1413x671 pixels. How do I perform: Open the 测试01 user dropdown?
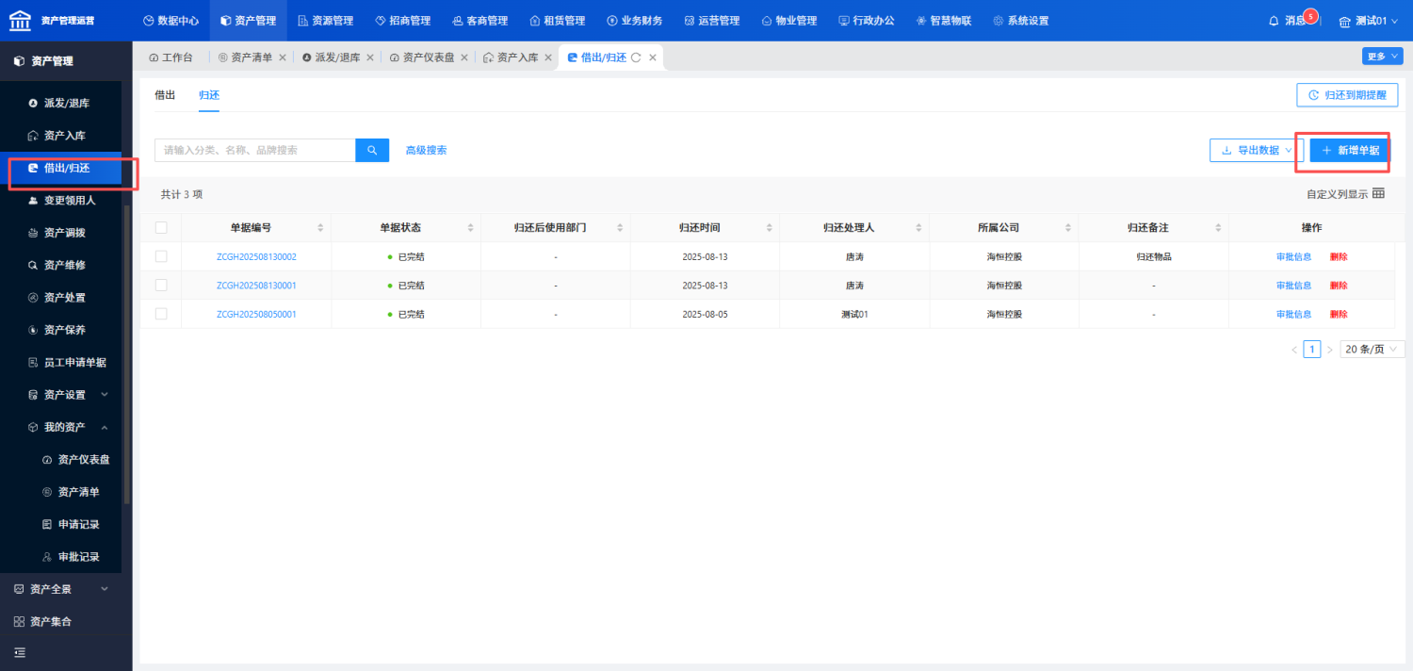[1368, 21]
